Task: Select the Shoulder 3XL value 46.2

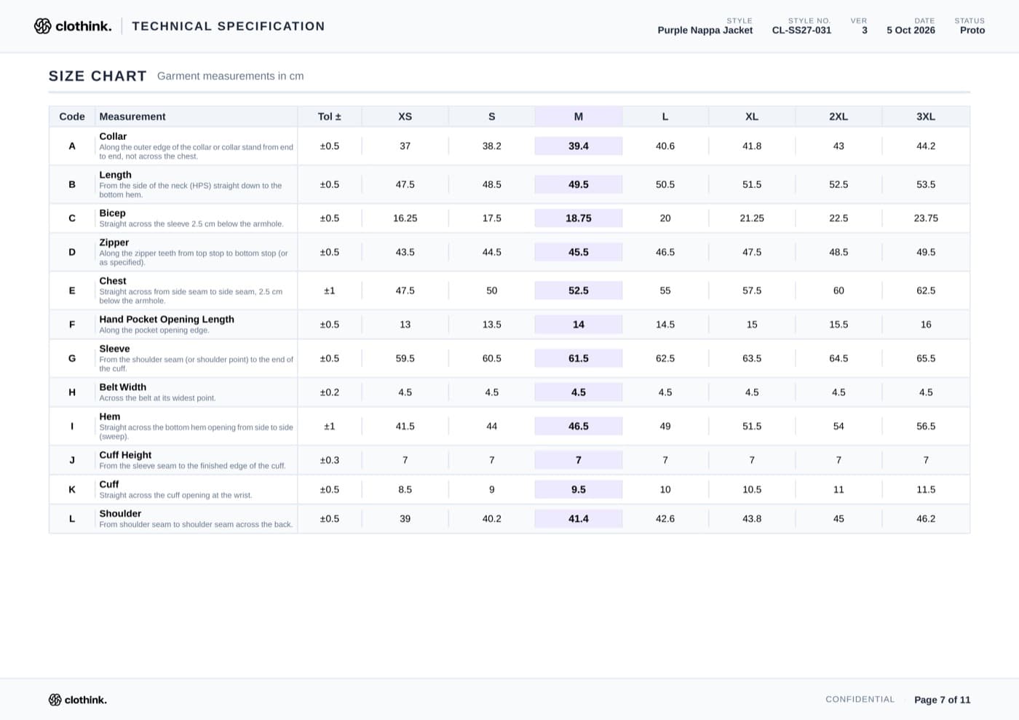Action: pyautogui.click(x=926, y=519)
